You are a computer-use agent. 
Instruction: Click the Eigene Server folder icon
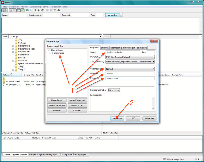50,50
